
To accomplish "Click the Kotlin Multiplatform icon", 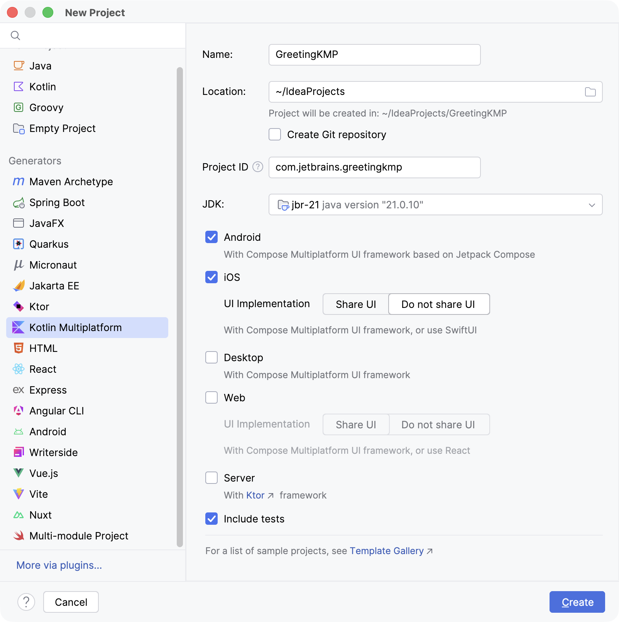I will pyautogui.click(x=19, y=327).
